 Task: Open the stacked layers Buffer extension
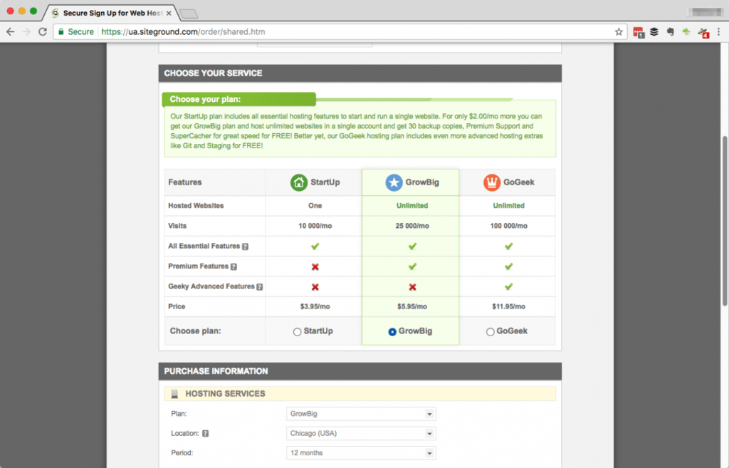tap(654, 31)
